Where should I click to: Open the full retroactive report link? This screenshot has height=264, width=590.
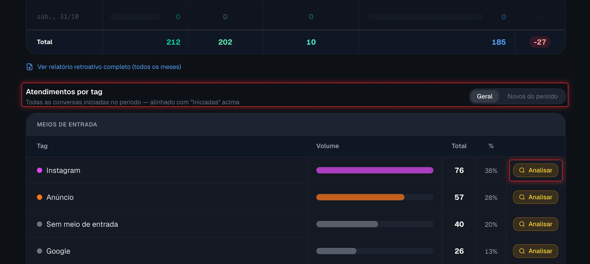[x=109, y=67]
